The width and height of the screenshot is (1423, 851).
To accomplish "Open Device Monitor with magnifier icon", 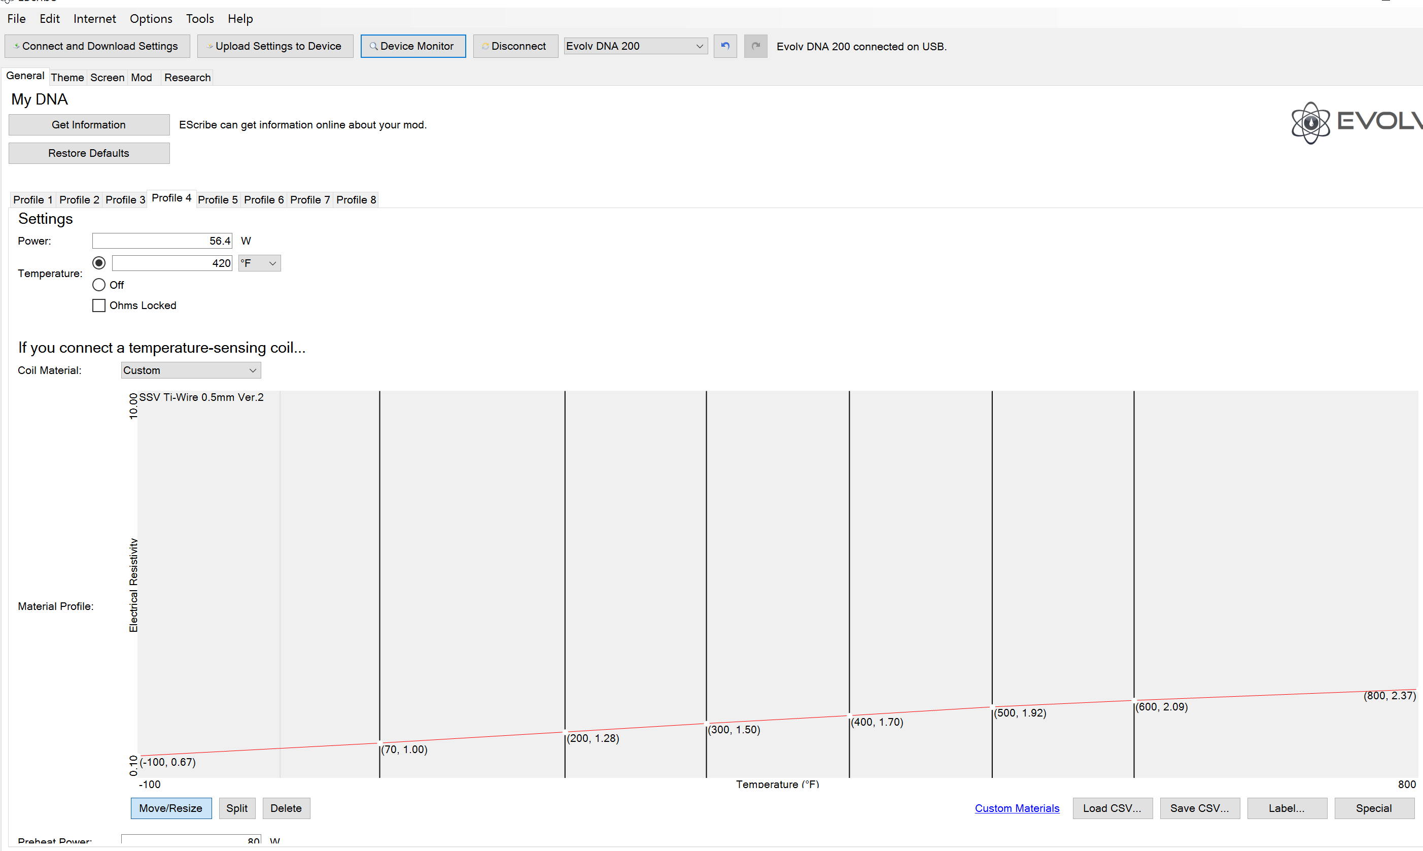I will pos(412,46).
